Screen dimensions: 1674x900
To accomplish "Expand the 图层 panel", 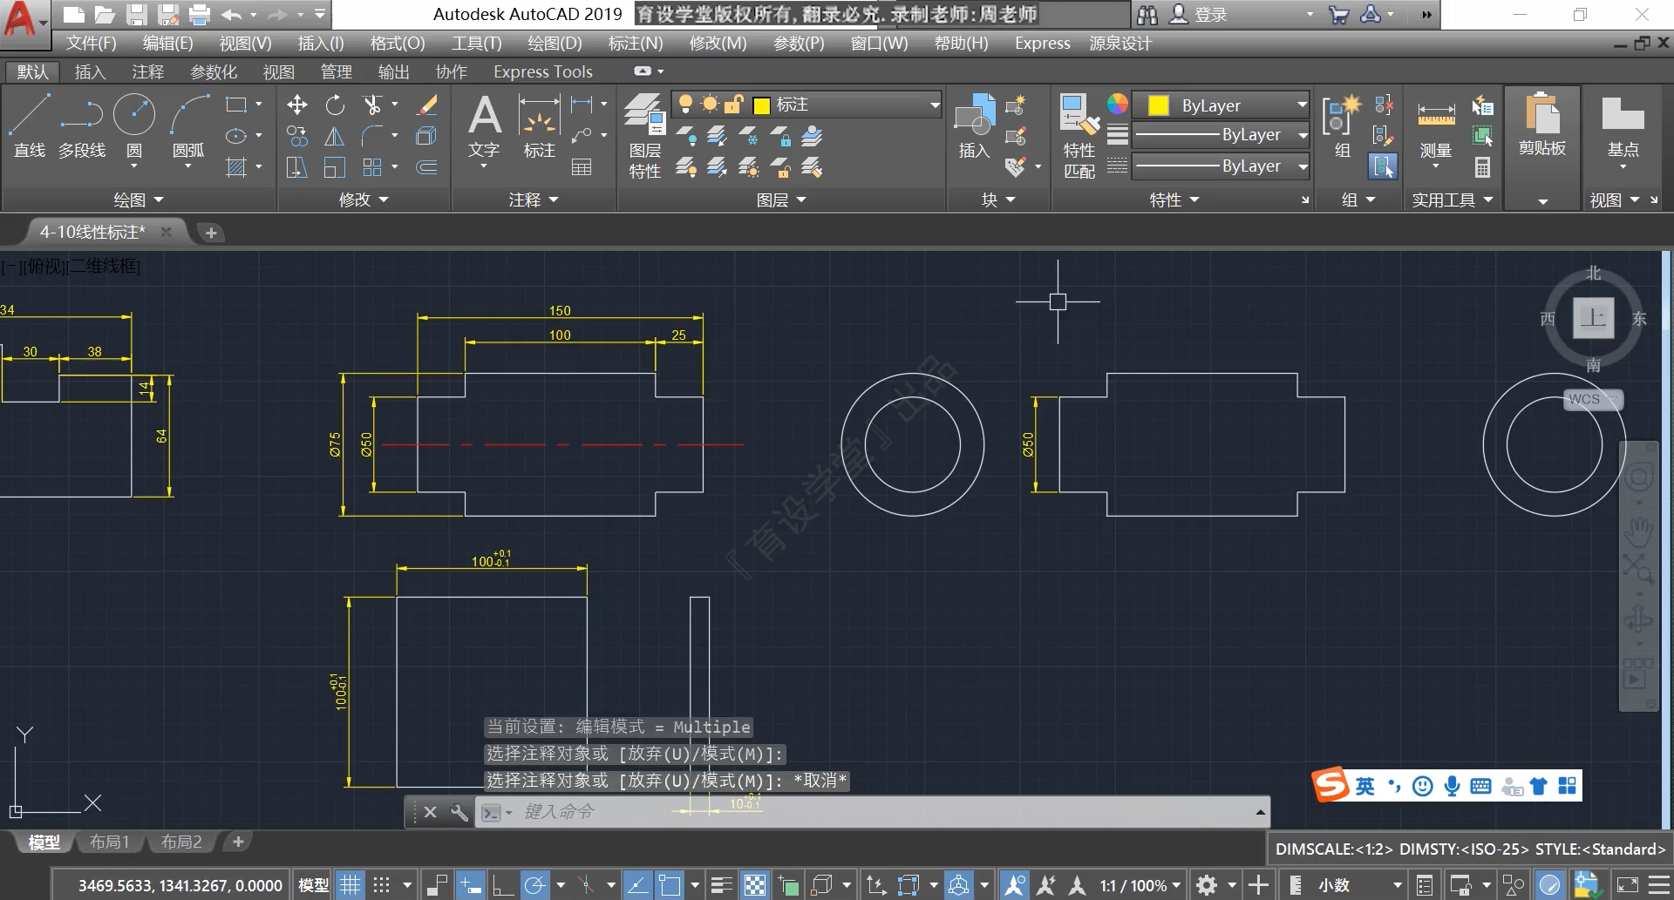I will [x=781, y=200].
